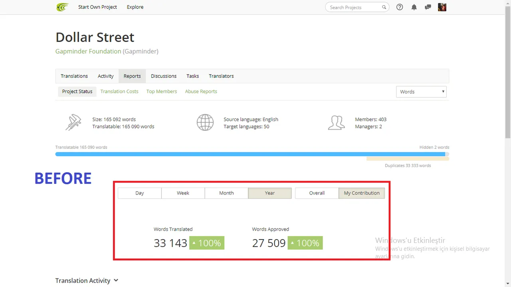Switch to the Activity tab

106,76
